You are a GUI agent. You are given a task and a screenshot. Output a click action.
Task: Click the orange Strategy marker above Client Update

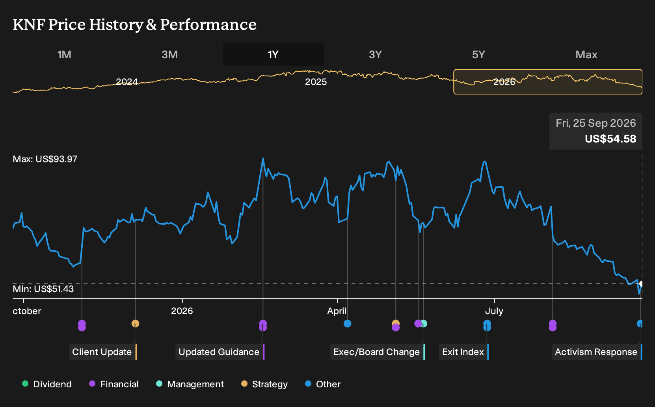point(135,324)
